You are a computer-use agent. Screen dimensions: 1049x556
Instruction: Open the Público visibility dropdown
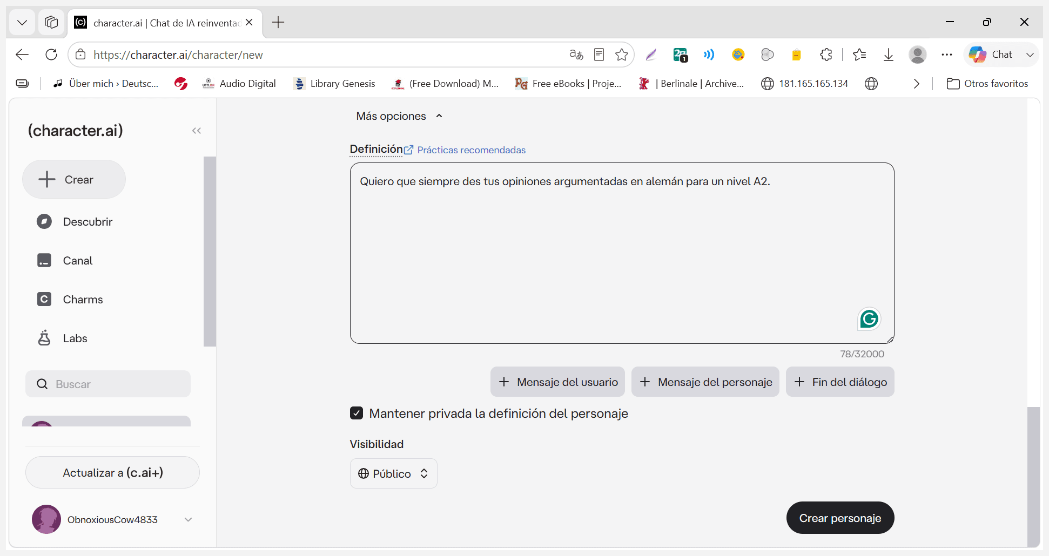[x=393, y=473]
